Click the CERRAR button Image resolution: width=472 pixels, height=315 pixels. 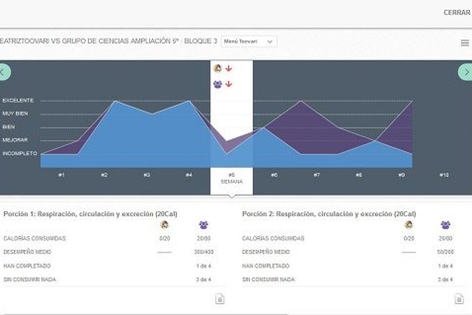(457, 13)
